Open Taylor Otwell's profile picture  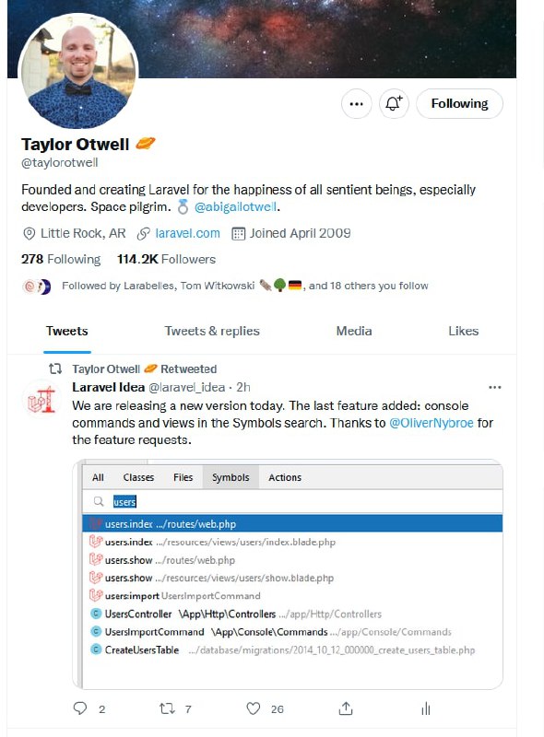coord(78,72)
